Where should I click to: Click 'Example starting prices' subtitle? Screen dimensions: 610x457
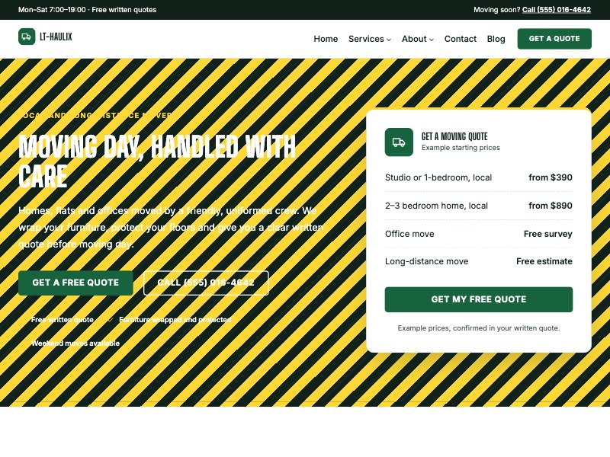[461, 148]
